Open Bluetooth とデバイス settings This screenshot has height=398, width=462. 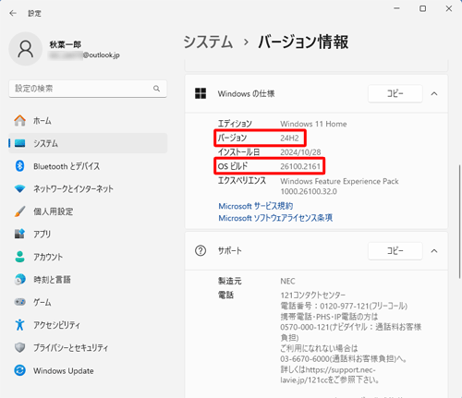88,166
